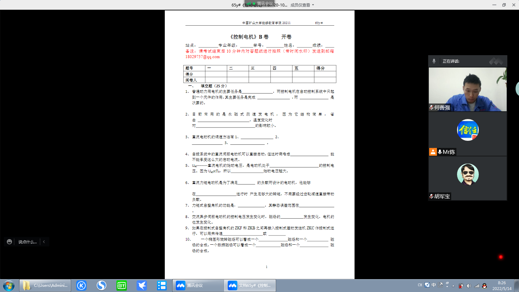The width and height of the screenshot is (519, 292).
Task: Click the volume speaker icon in tray
Action: 469,286
